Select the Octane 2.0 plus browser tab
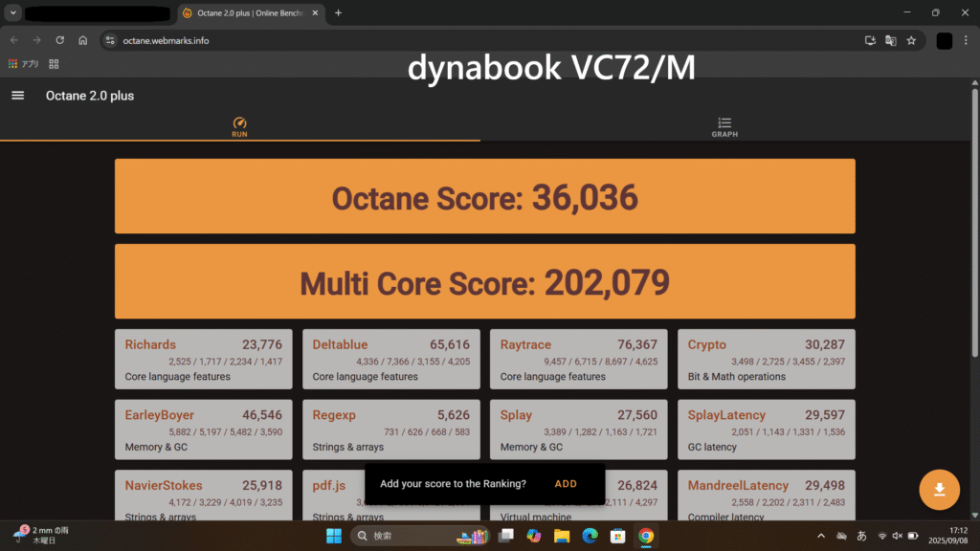 [252, 13]
